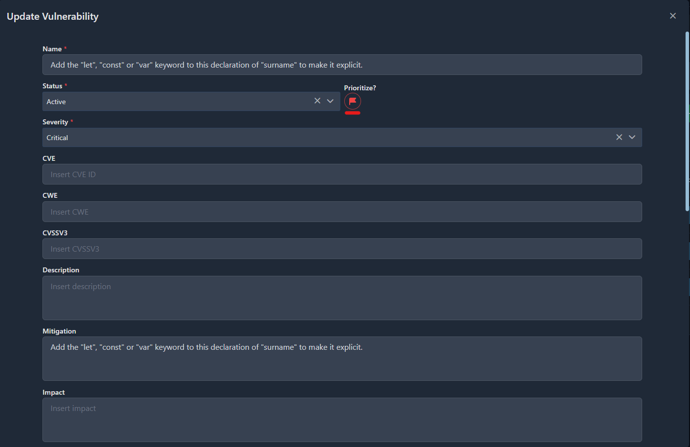This screenshot has width=690, height=447.
Task: Click the Insert CWE field
Action: coord(342,211)
